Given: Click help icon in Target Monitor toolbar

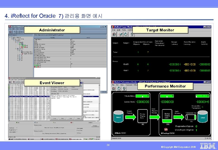Looking at the screenshot, I should pos(132,34).
